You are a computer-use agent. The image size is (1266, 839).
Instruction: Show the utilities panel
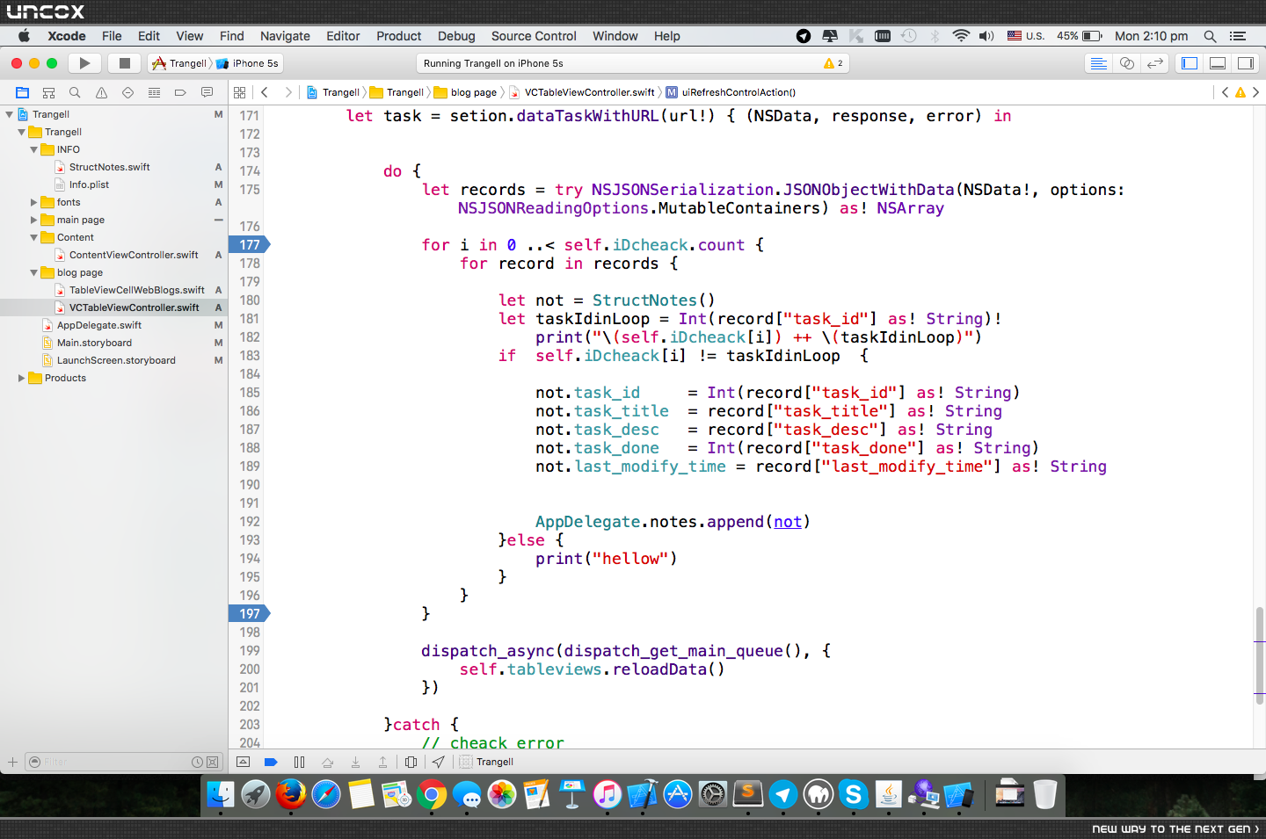coord(1246,63)
